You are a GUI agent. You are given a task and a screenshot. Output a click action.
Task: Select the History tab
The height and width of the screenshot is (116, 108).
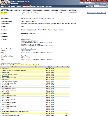[x=5, y=10]
